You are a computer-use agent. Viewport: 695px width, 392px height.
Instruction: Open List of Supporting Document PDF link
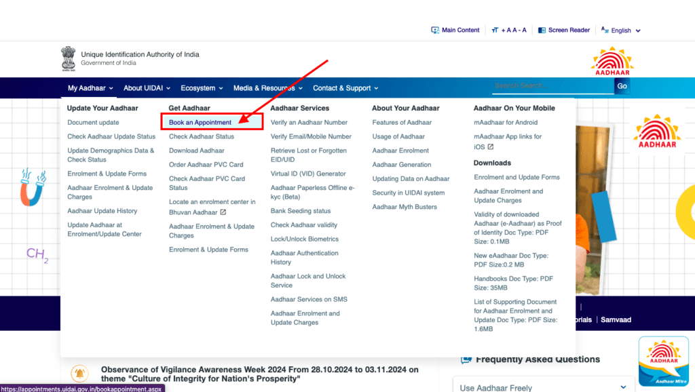click(x=516, y=315)
